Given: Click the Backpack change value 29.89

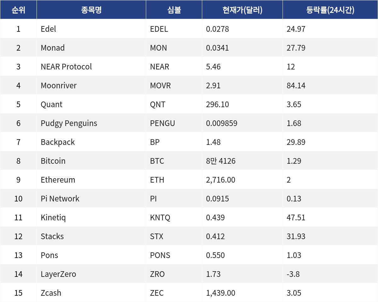Looking at the screenshot, I should pyautogui.click(x=296, y=142).
